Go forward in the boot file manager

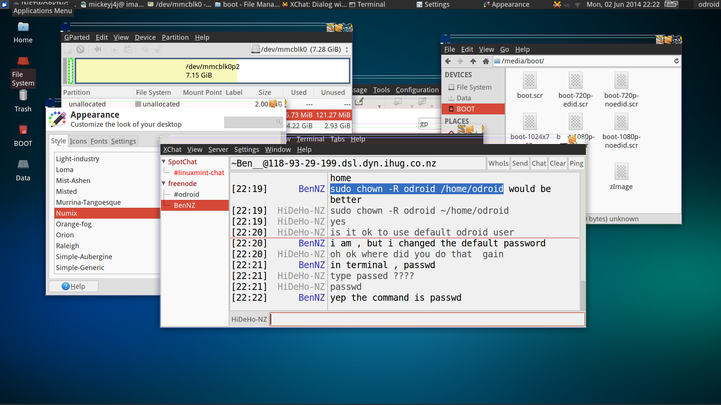click(x=460, y=61)
